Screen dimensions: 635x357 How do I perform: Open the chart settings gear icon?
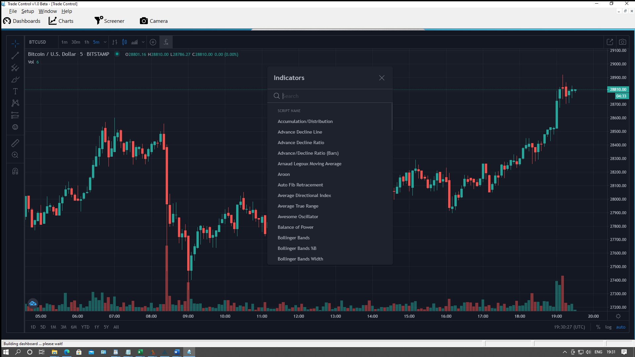(x=618, y=316)
